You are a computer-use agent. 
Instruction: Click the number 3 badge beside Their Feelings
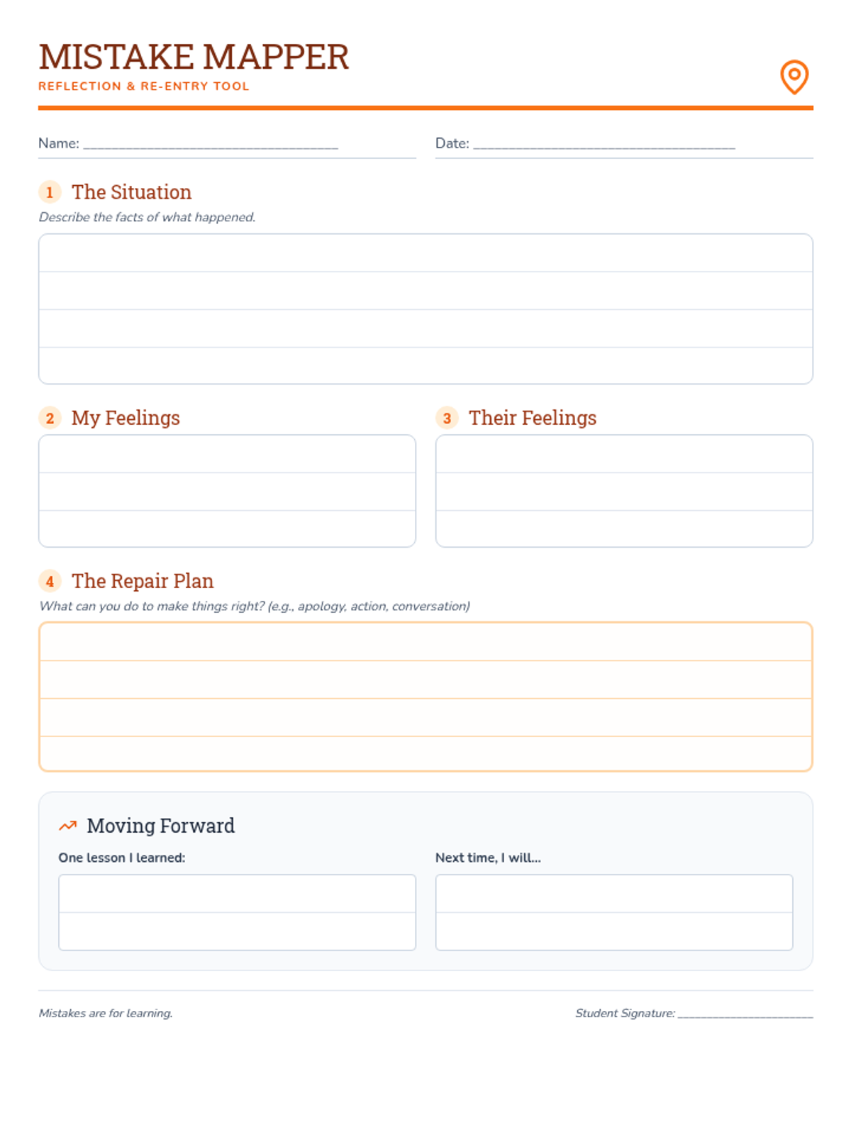(x=447, y=418)
